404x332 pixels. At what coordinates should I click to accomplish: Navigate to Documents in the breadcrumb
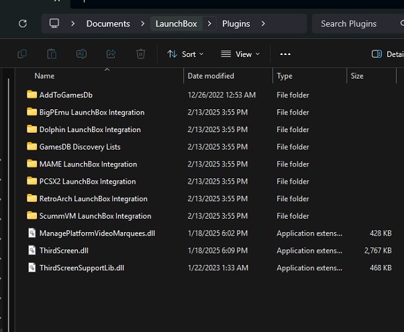coord(108,23)
